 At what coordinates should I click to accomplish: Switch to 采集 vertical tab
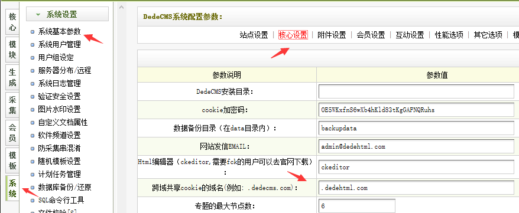click(x=12, y=105)
